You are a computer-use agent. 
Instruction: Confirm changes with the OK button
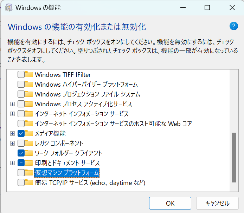click(170, 203)
